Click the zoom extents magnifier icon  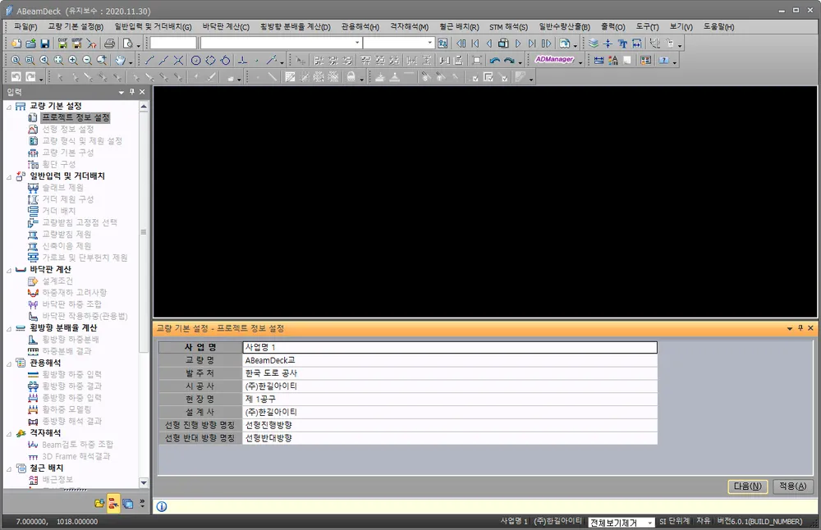(x=58, y=60)
